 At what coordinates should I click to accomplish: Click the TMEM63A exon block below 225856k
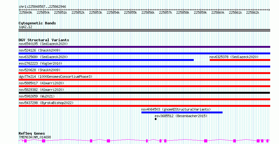coord(147,141)
